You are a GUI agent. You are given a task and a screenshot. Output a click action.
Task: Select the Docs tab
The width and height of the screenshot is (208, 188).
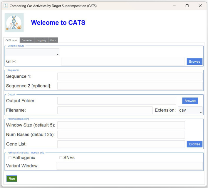53,40
